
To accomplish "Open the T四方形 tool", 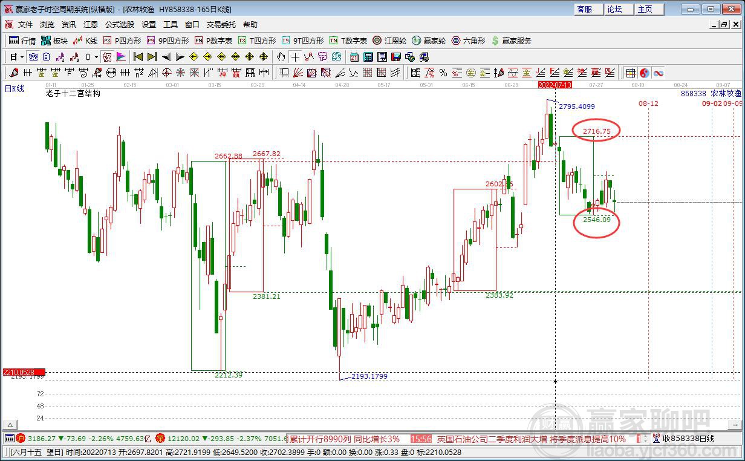I will click(257, 41).
